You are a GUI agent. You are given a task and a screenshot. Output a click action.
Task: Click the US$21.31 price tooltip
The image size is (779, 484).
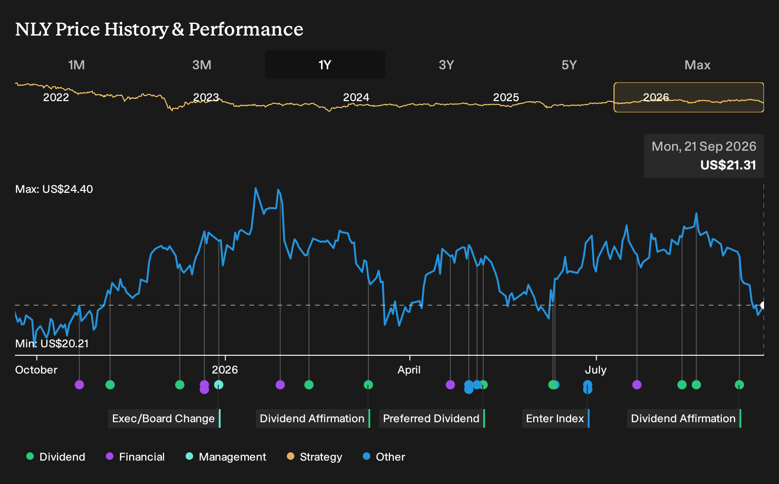704,156
